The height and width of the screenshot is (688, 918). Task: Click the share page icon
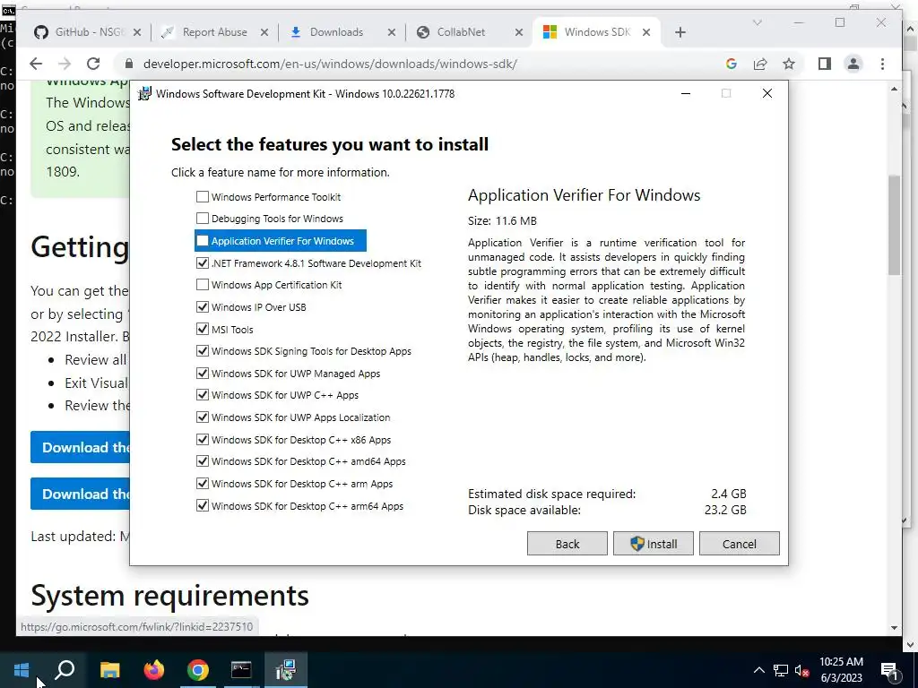(760, 64)
